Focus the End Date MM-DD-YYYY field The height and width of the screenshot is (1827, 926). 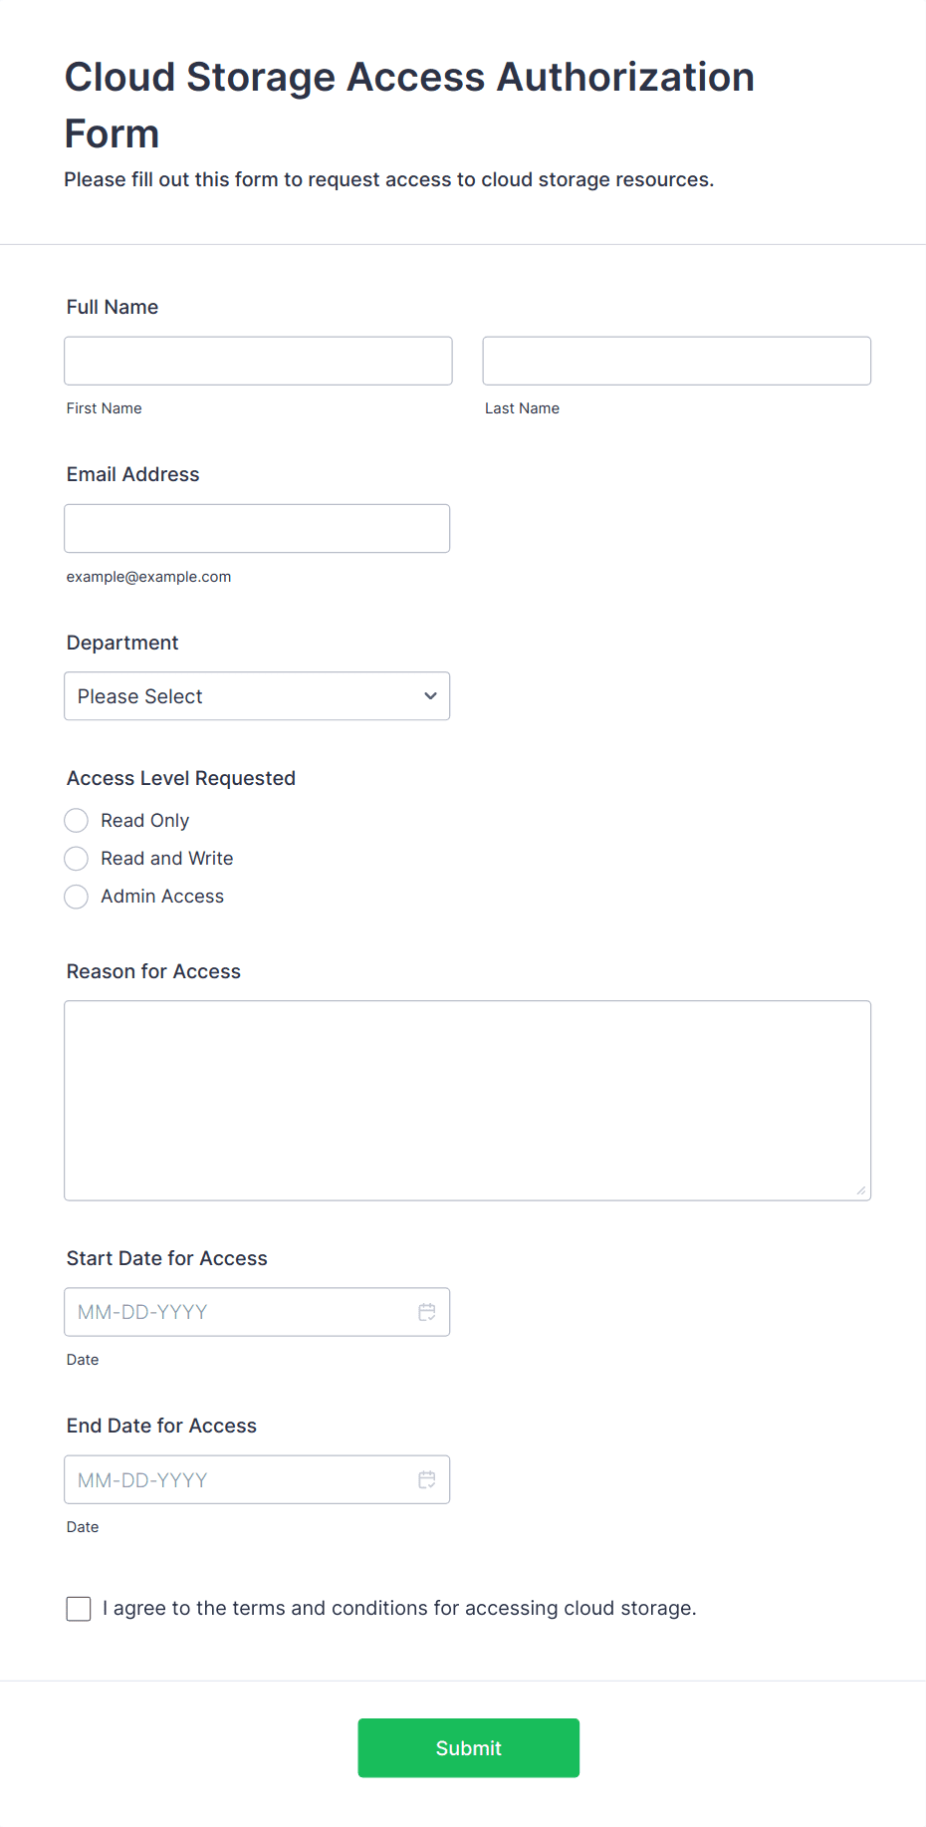257,1480
